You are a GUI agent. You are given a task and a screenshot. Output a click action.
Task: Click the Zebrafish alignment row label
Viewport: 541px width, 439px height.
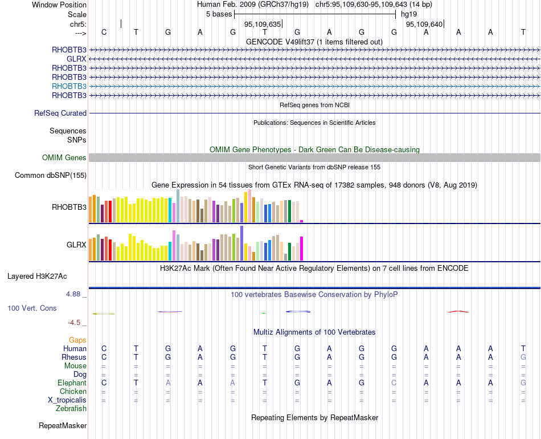click(x=71, y=408)
